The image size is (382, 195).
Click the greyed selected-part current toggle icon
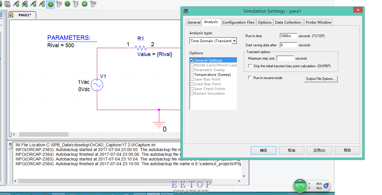point(76,4)
